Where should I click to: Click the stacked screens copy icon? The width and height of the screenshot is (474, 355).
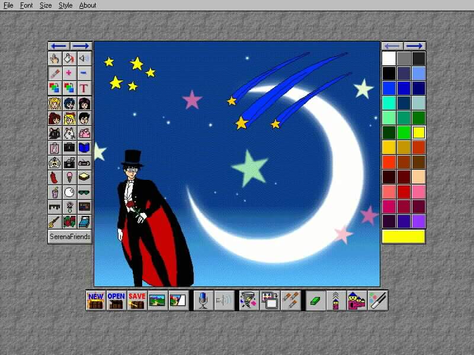(270, 301)
